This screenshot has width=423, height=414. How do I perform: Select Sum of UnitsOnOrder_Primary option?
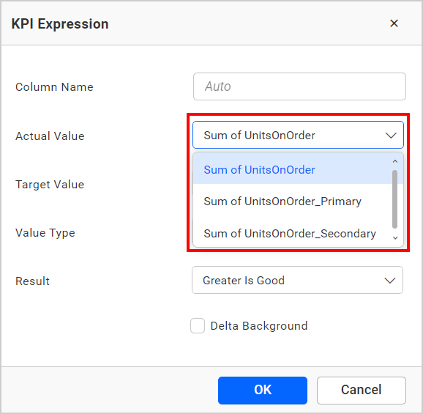coord(293,202)
